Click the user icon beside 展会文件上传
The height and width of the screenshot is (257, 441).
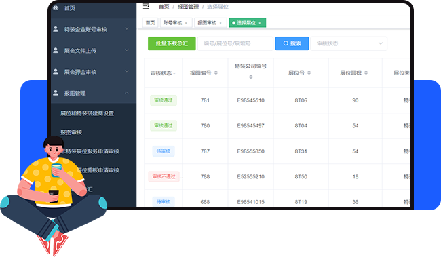tap(56, 50)
